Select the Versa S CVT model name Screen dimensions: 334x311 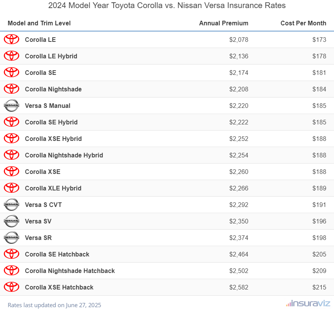coord(43,205)
